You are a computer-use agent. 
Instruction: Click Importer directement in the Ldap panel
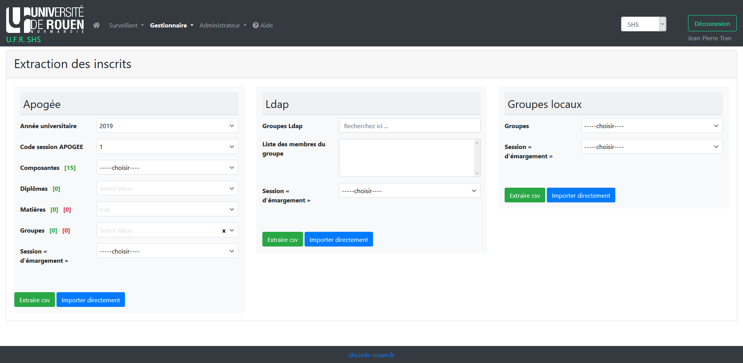tap(338, 240)
